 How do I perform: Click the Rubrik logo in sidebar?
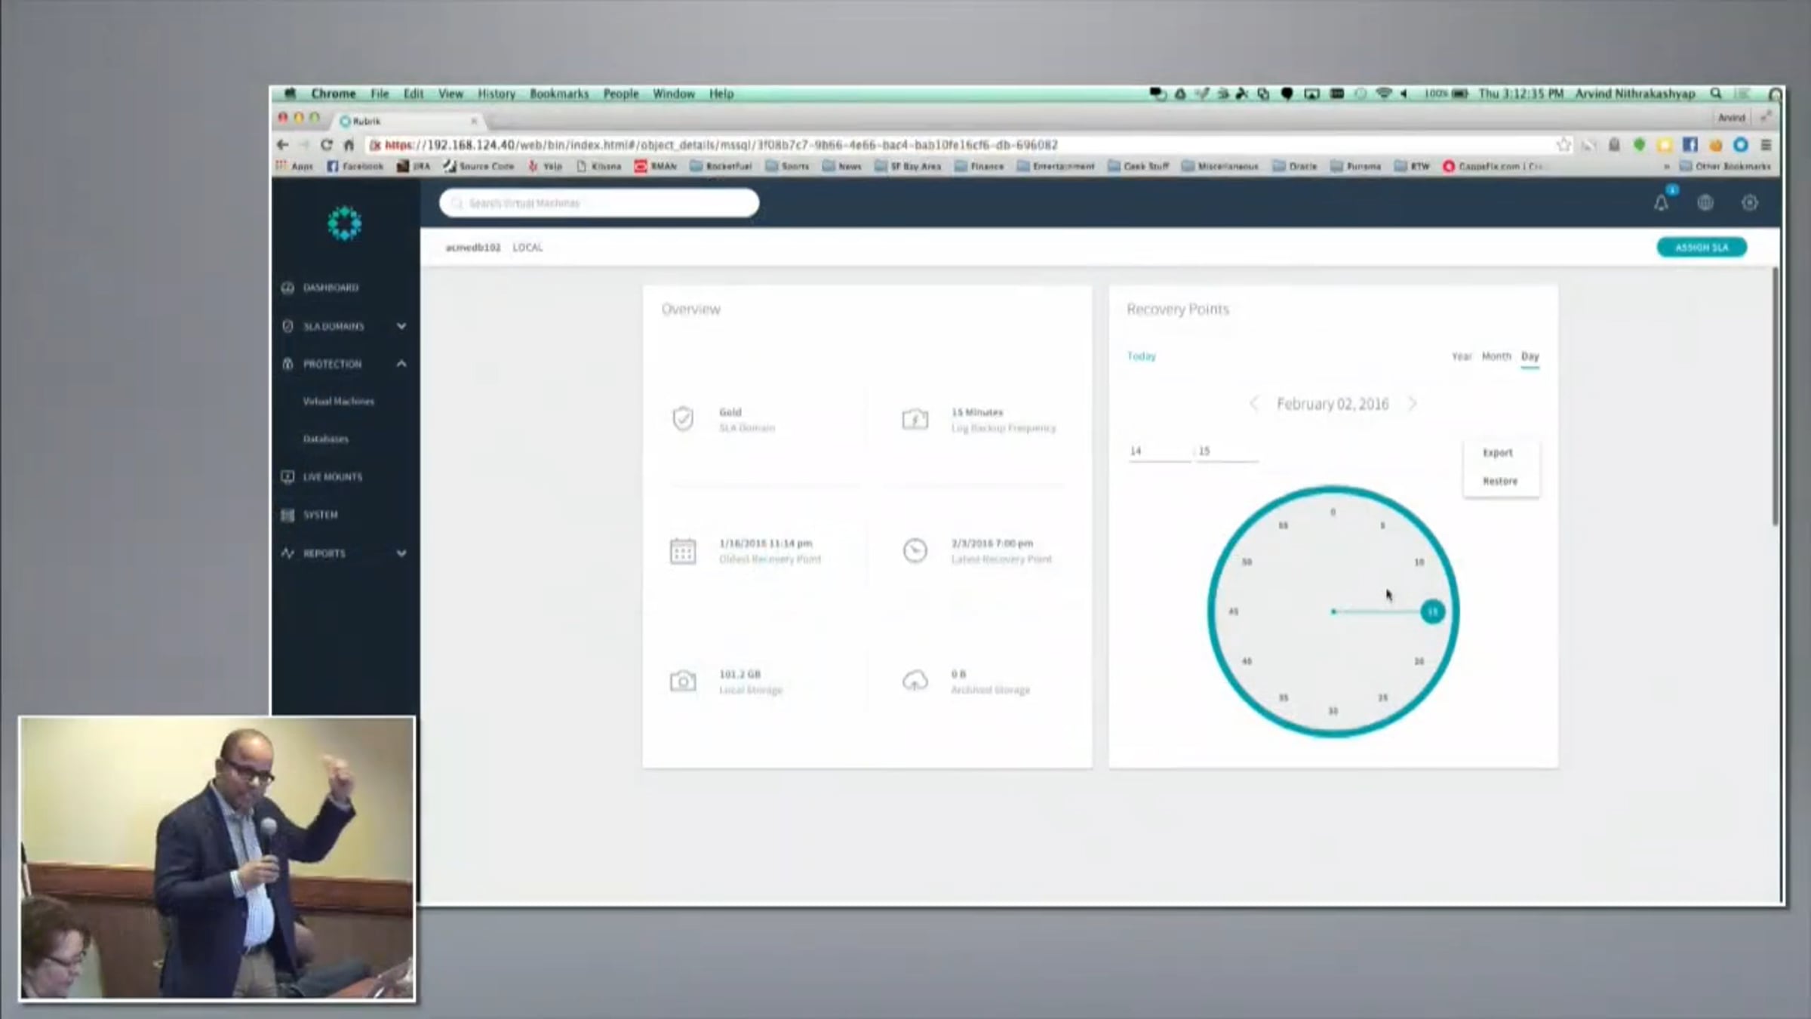tap(345, 223)
